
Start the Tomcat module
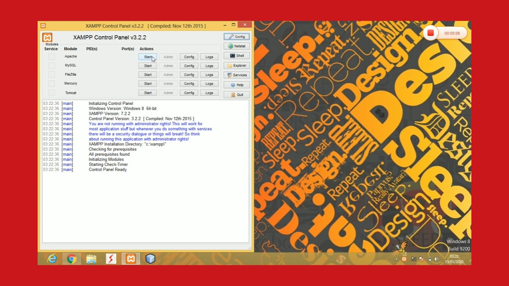tap(148, 93)
